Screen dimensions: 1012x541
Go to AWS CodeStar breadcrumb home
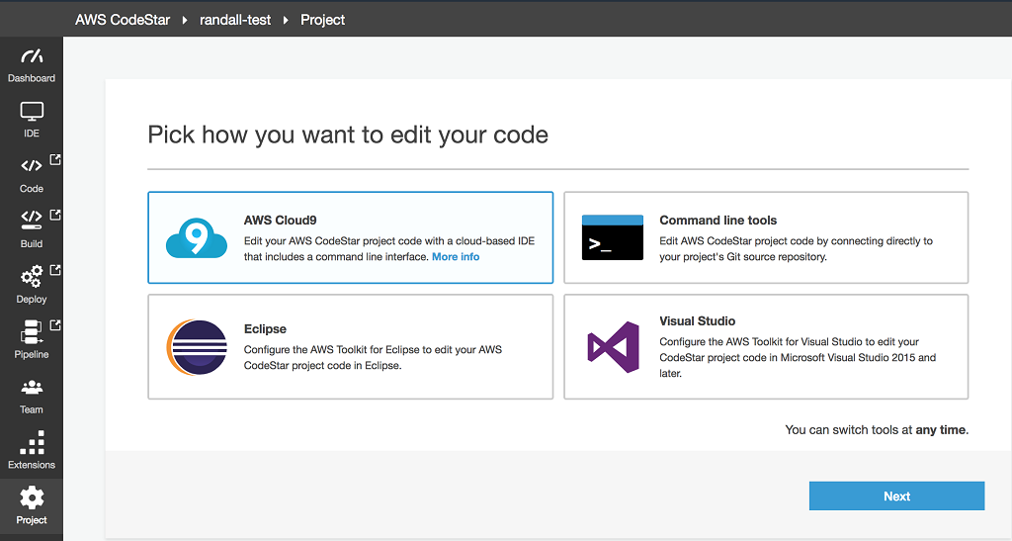tap(123, 20)
